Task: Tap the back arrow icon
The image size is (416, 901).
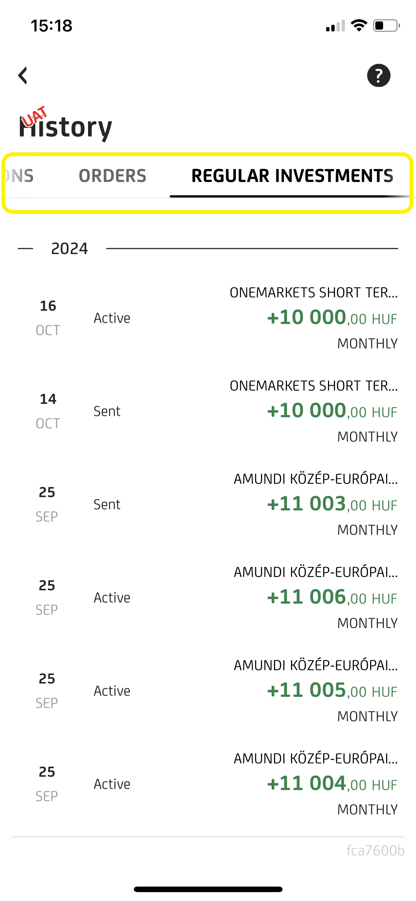Action: point(23,75)
